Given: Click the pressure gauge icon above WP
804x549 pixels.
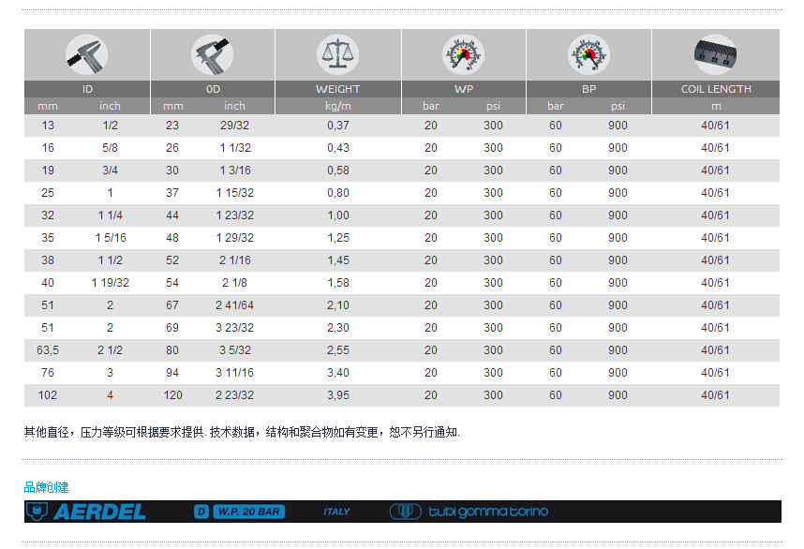Looking at the screenshot, I should (463, 54).
